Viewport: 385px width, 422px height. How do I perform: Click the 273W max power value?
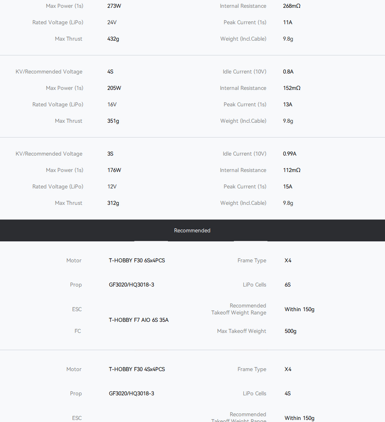point(114,6)
